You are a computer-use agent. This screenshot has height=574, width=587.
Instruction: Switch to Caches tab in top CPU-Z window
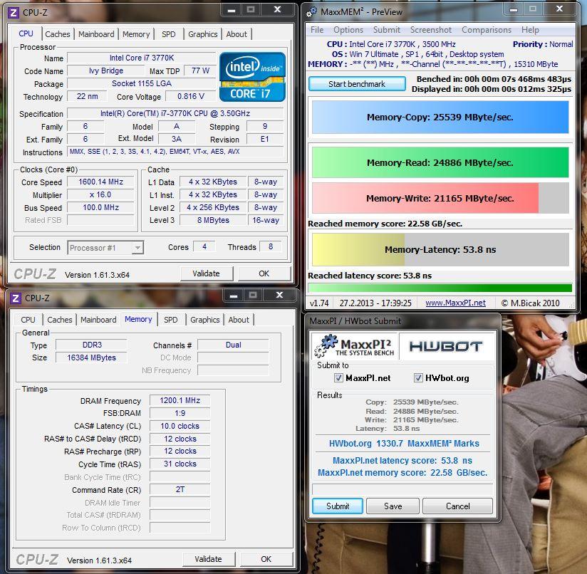click(58, 34)
